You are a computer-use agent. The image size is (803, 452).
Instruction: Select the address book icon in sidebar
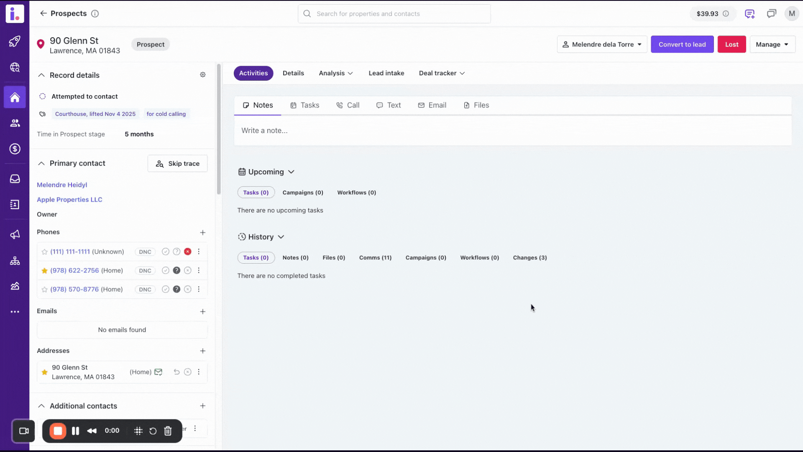point(15,205)
